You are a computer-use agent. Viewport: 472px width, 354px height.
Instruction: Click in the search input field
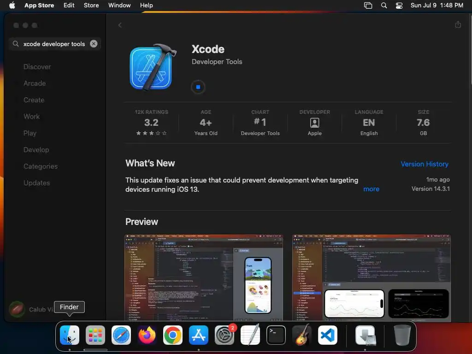click(x=54, y=44)
